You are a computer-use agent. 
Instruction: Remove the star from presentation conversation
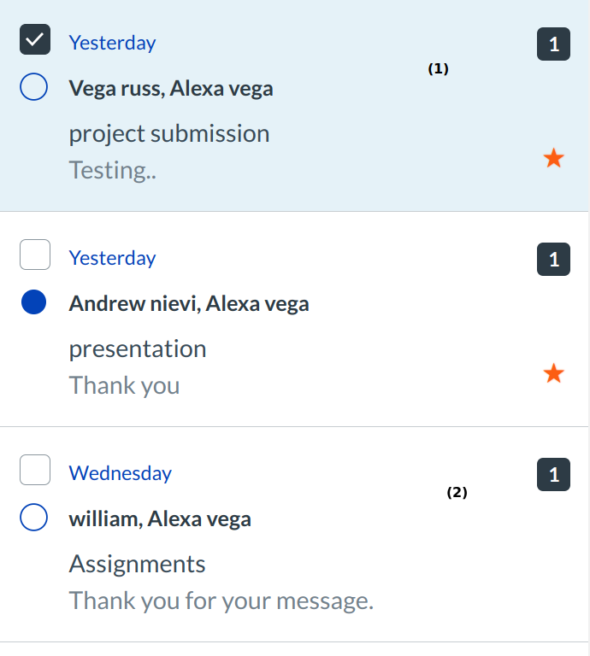point(554,373)
